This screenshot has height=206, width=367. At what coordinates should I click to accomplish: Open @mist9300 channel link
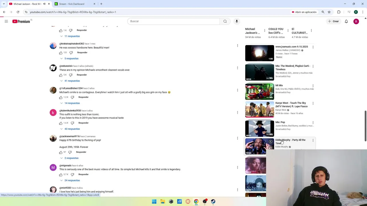click(x=65, y=188)
